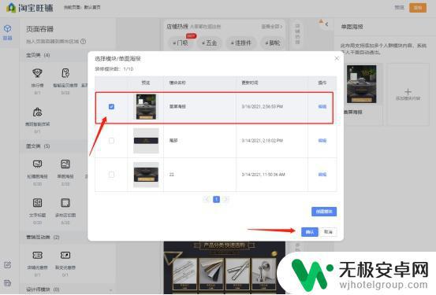Viewport: 436px width, 295px height.
Task: Click the 五金 category tab in preview
Action: 210,43
